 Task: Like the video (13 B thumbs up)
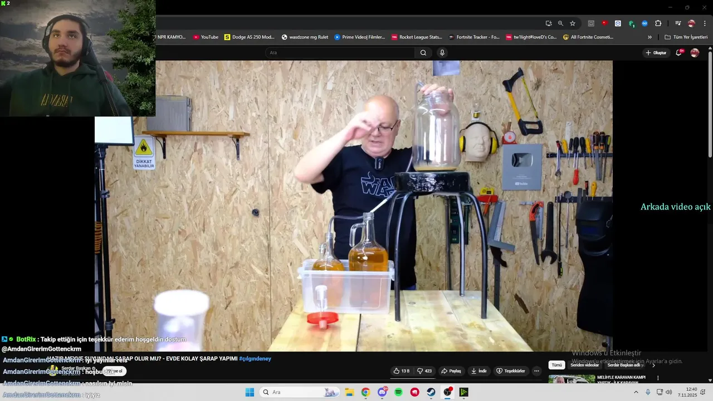tap(402, 371)
